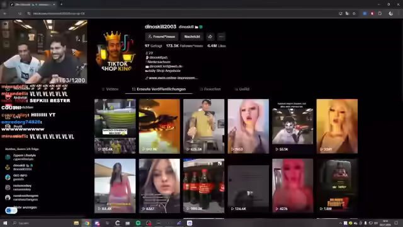The width and height of the screenshot is (403, 227).
Task: Open the Favoriten tab
Action: (x=210, y=89)
